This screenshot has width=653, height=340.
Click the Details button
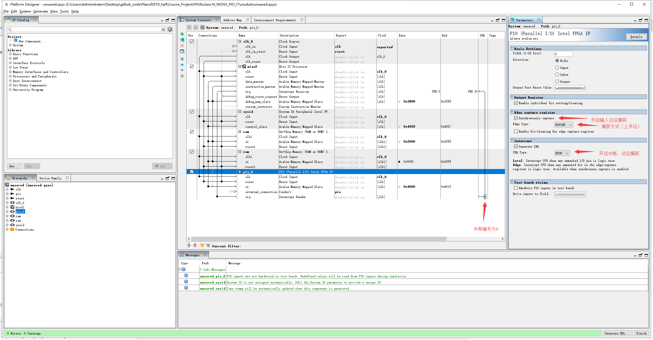point(636,37)
